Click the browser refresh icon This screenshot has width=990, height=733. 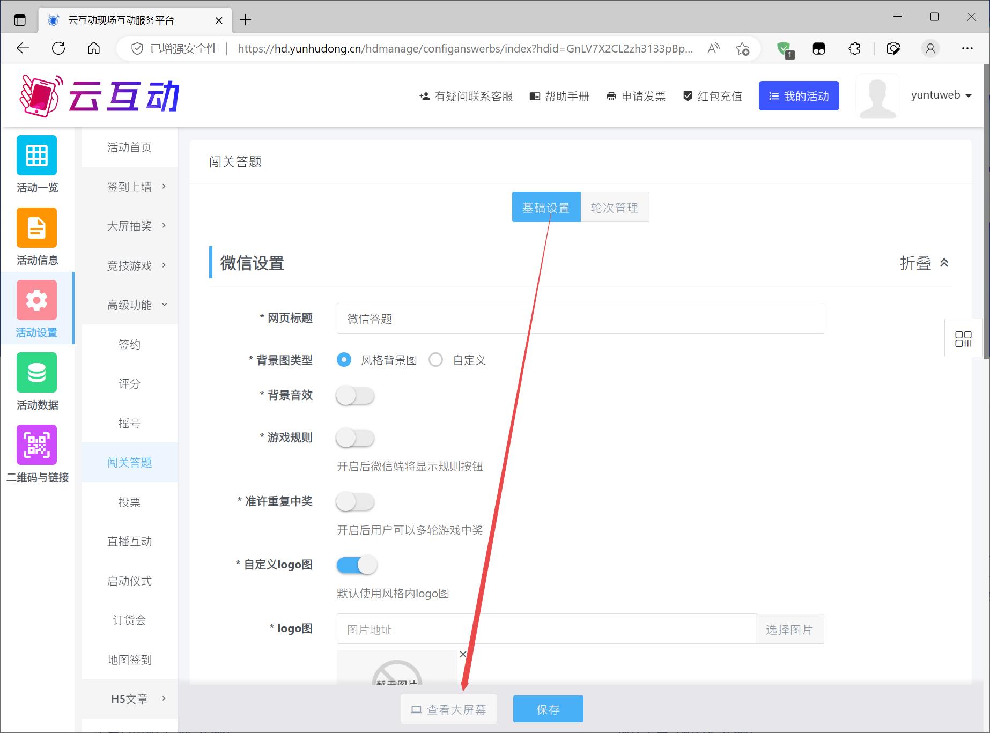pos(58,49)
